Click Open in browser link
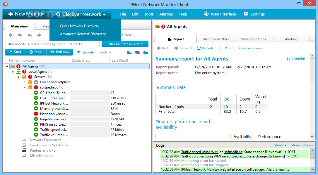 (251, 48)
